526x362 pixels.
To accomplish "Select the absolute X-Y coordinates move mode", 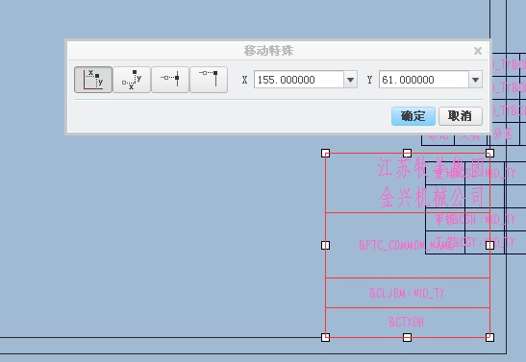I will tap(93, 80).
